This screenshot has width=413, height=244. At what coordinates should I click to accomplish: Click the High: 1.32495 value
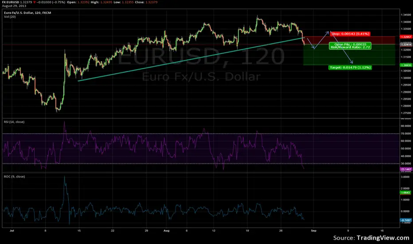(x=101, y=2)
